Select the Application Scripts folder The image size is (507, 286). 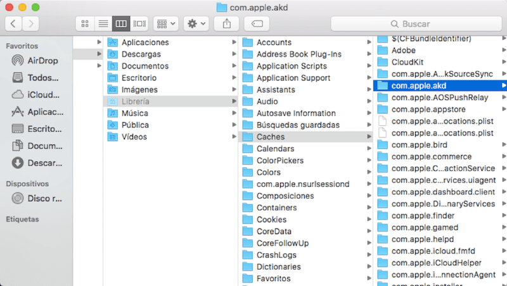click(305, 66)
